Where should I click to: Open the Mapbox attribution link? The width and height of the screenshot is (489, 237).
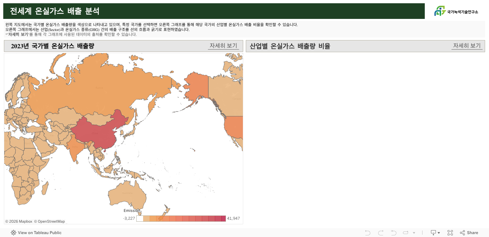pyautogui.click(x=19, y=221)
